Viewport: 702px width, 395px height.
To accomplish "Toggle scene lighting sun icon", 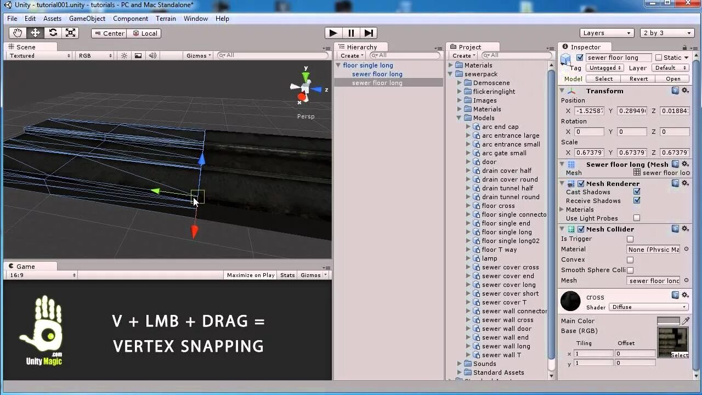I will pos(124,55).
